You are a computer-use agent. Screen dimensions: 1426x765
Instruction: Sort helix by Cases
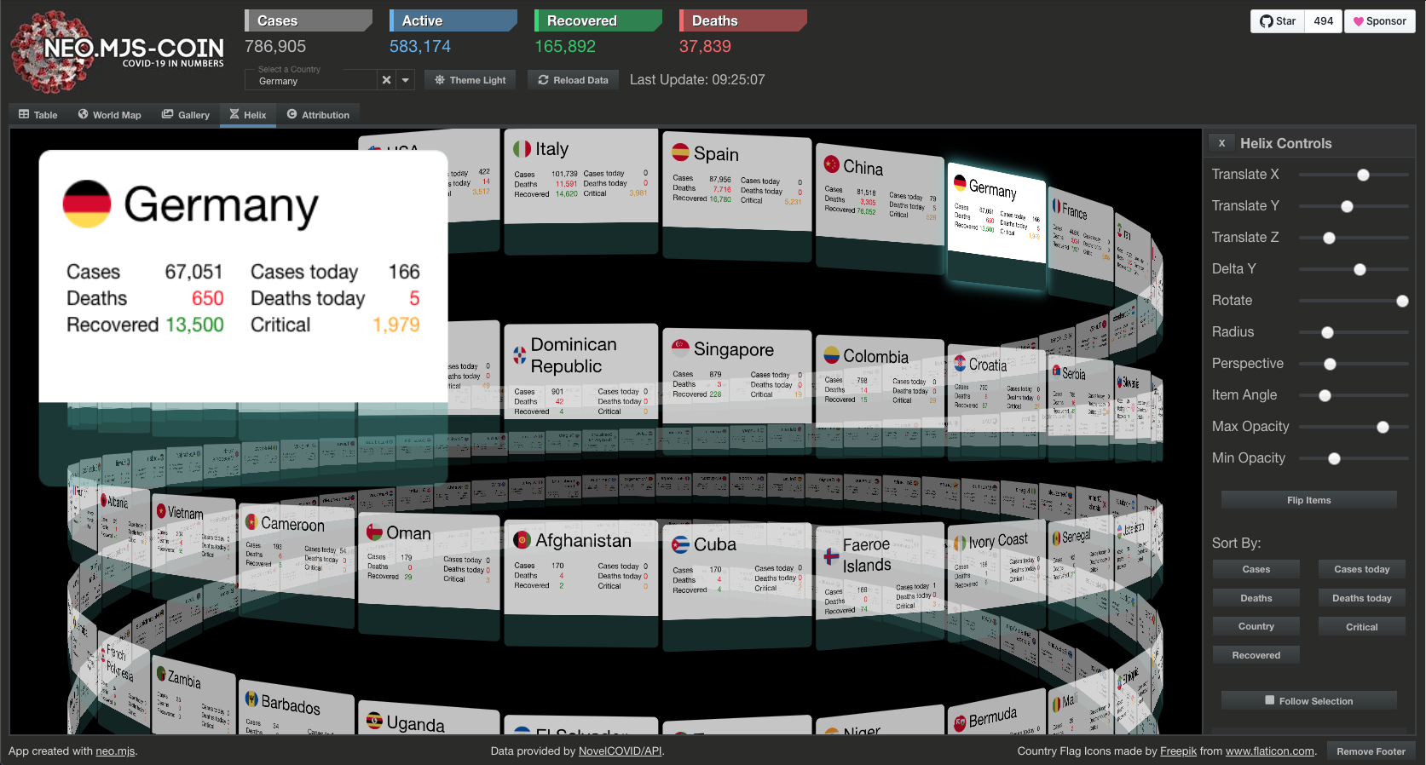point(1256,569)
